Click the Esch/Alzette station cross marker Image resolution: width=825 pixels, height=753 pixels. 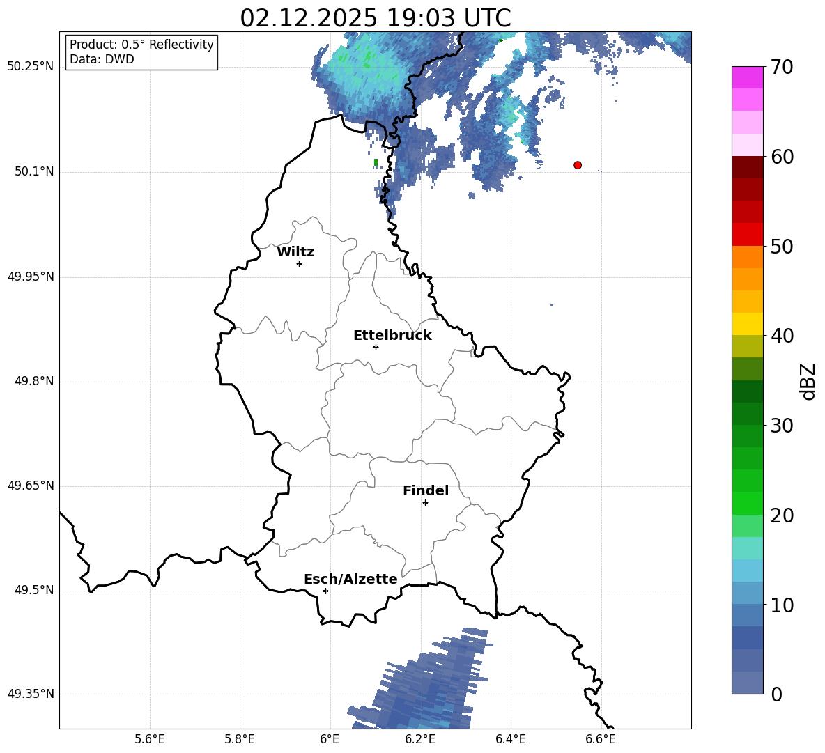[x=325, y=591]
